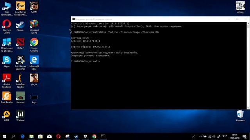Open File Explorer from the taskbar

[x=31, y=136]
